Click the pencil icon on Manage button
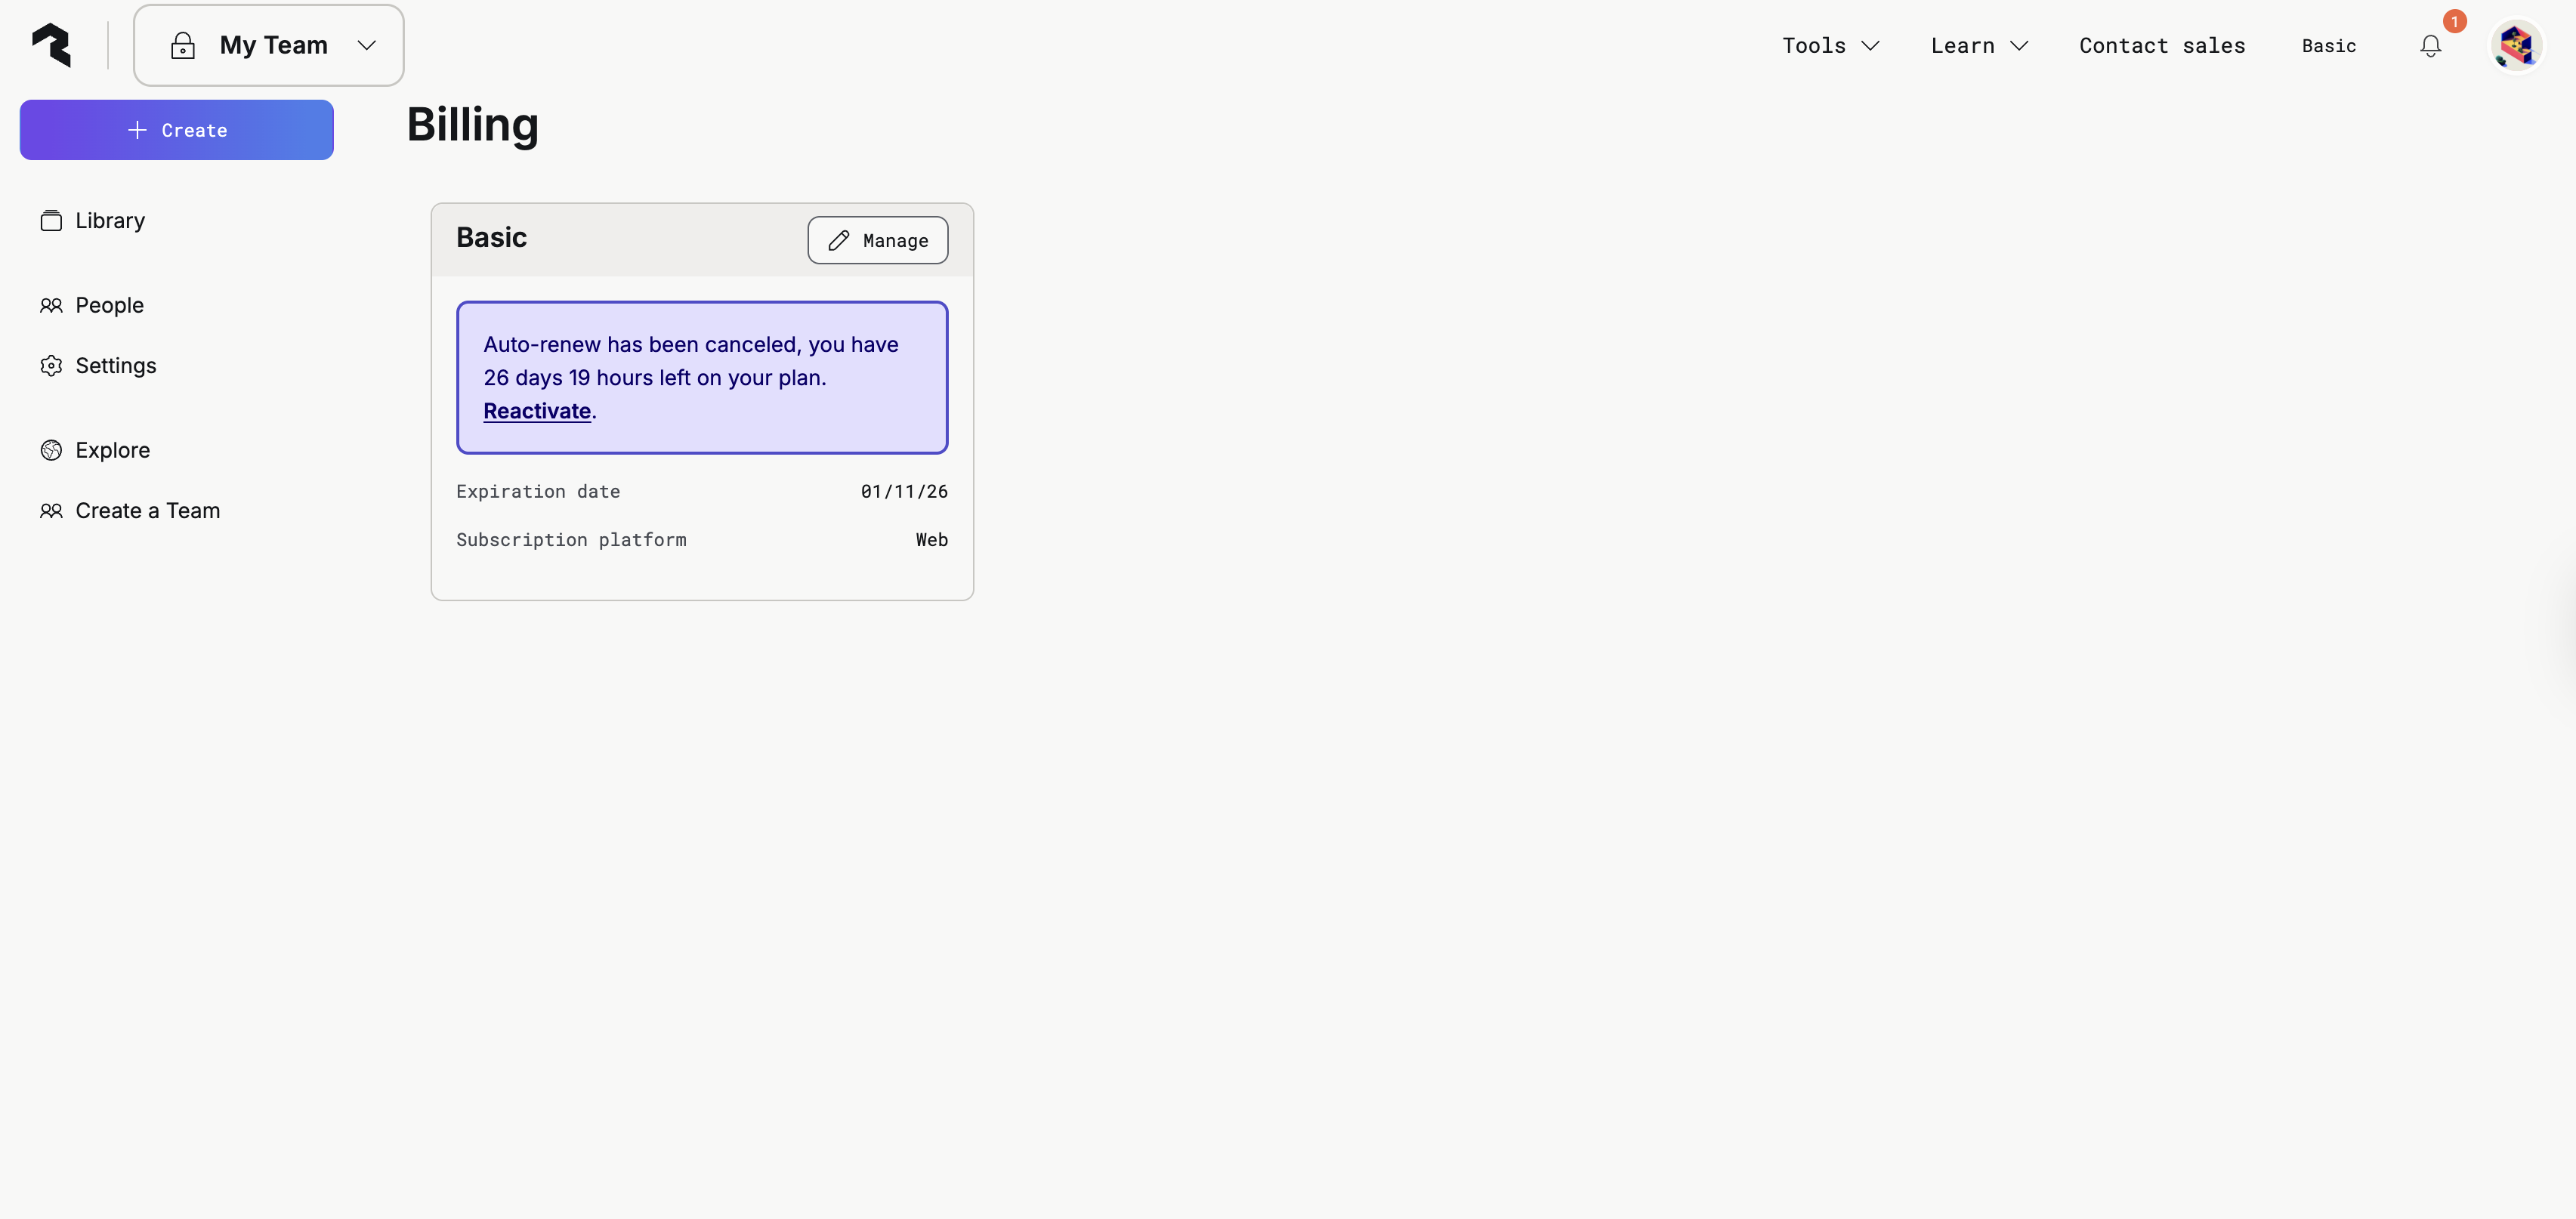2576x1219 pixels. (x=840, y=240)
